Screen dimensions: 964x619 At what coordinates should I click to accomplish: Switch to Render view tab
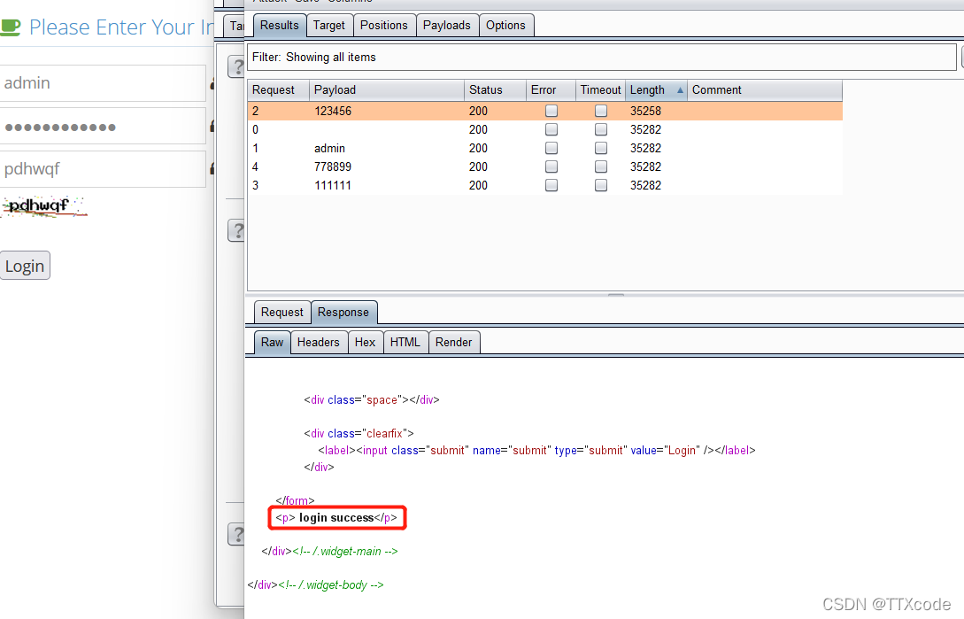coord(454,342)
